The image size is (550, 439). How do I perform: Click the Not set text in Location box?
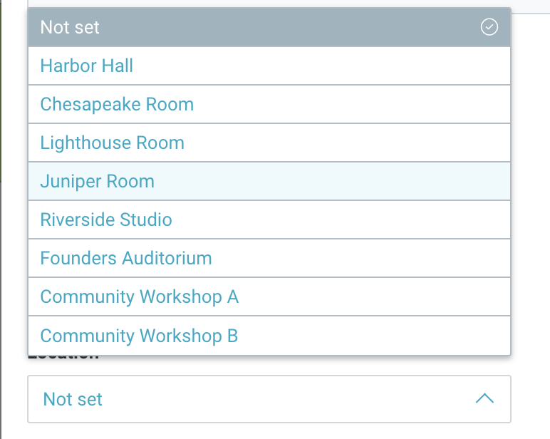[x=73, y=399]
